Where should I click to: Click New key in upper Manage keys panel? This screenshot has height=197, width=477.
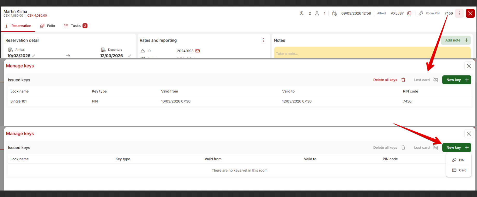click(457, 80)
